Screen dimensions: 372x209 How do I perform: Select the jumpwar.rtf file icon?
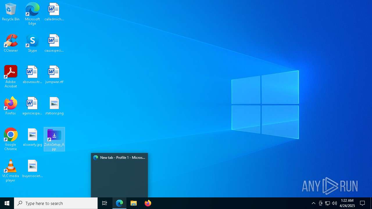(54, 75)
